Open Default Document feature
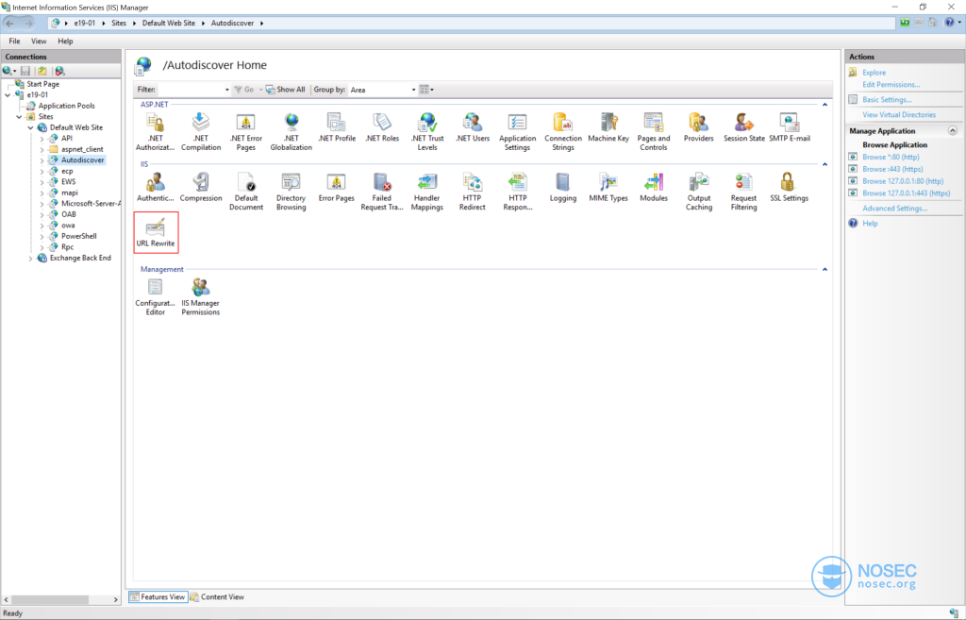 (246, 192)
